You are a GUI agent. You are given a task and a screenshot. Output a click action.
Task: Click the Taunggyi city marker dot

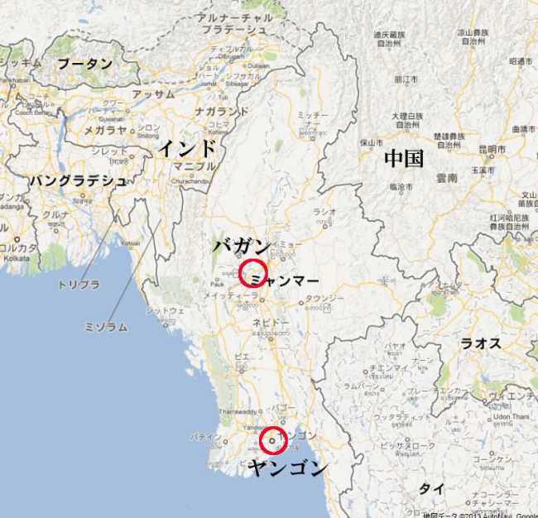[x=301, y=303]
